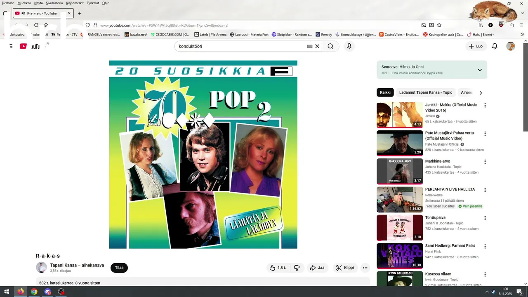Open the Tapani Kansa – aihekanava link
This screenshot has height=297, width=528.
click(x=77, y=265)
